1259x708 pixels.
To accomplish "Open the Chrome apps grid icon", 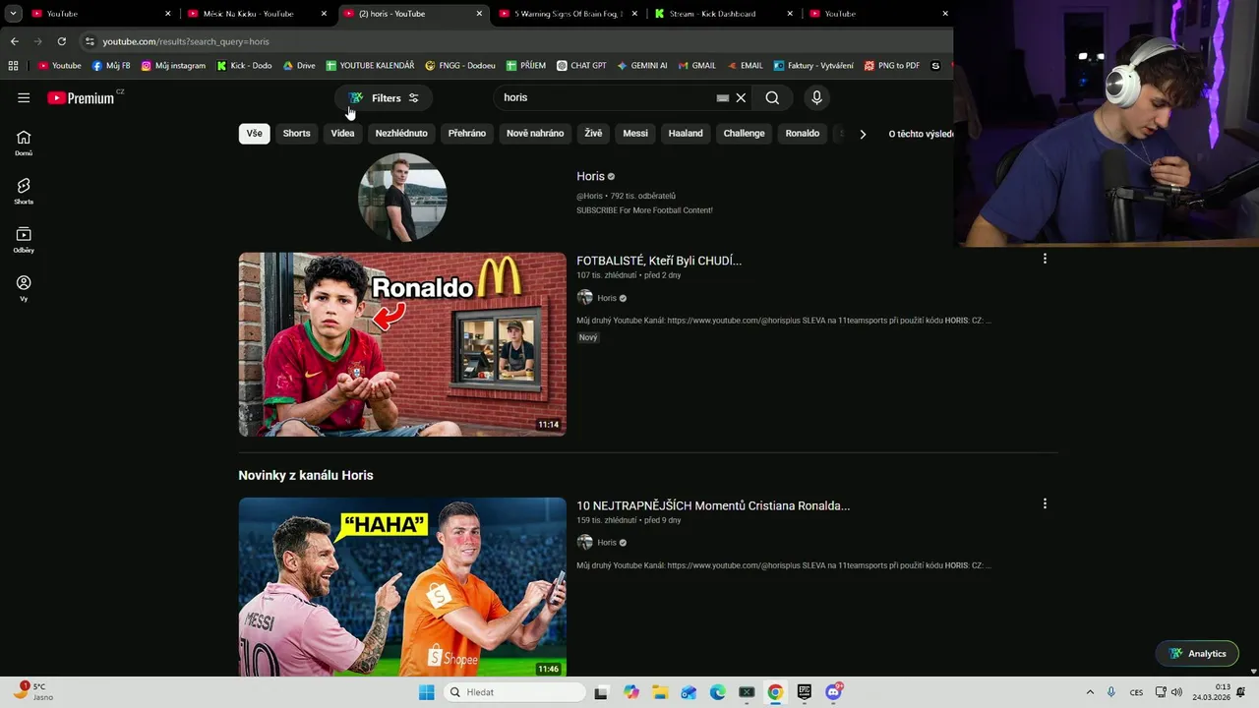I will pos(13,66).
